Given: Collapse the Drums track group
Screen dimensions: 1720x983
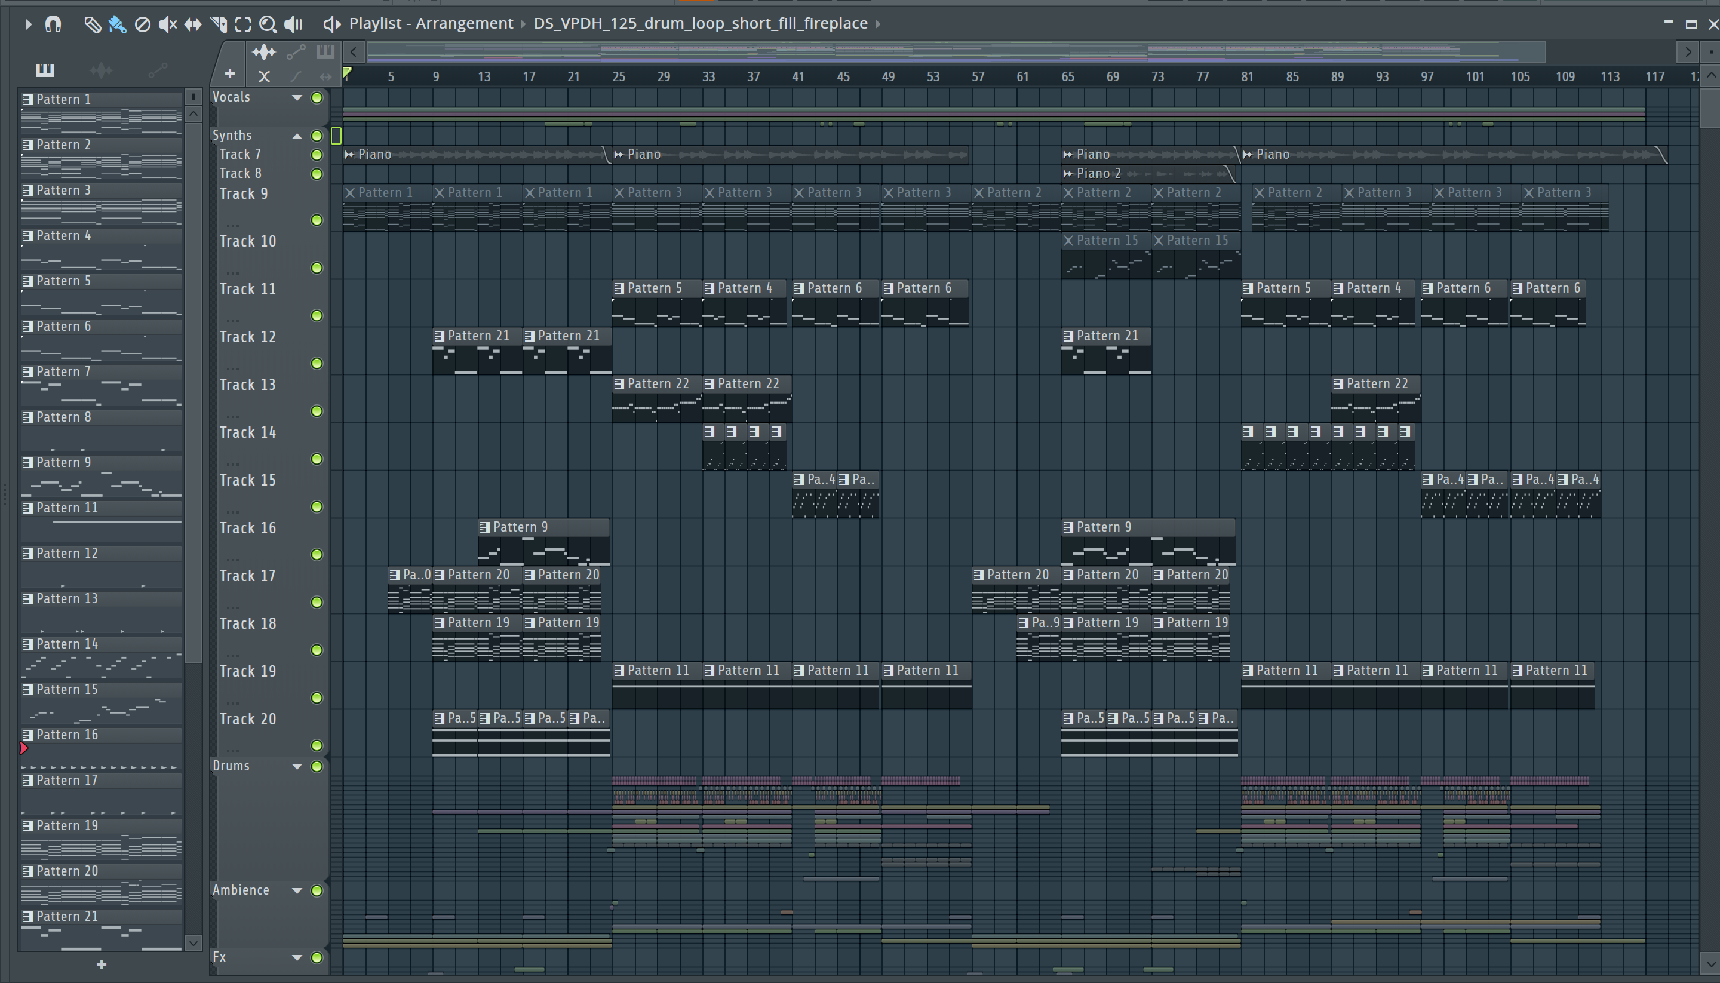Looking at the screenshot, I should pos(297,766).
